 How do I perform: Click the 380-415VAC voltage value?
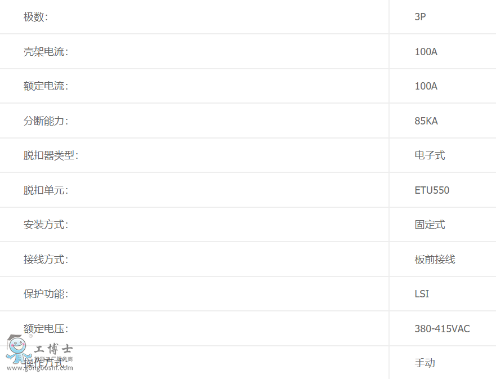click(442, 329)
